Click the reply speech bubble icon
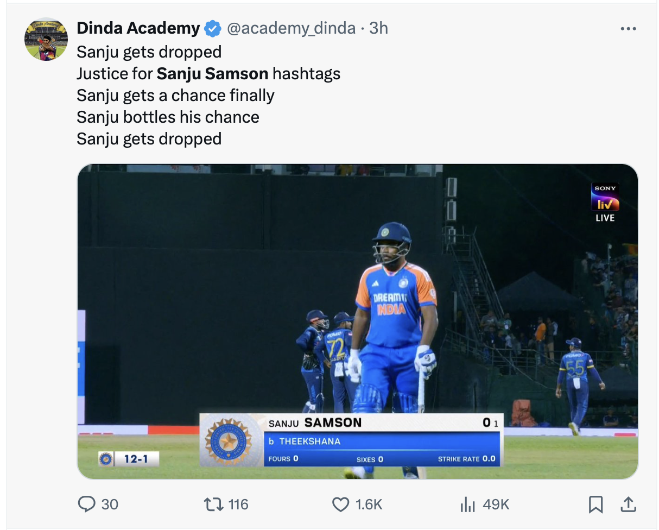 coord(87,504)
